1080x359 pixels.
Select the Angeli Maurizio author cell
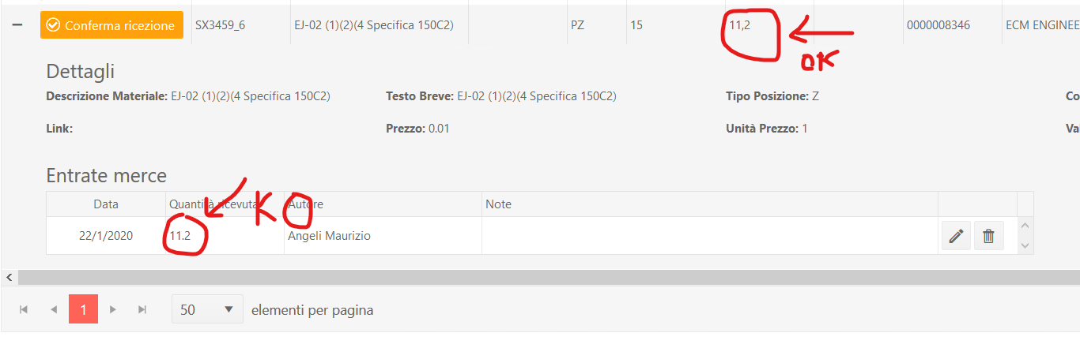coord(329,236)
